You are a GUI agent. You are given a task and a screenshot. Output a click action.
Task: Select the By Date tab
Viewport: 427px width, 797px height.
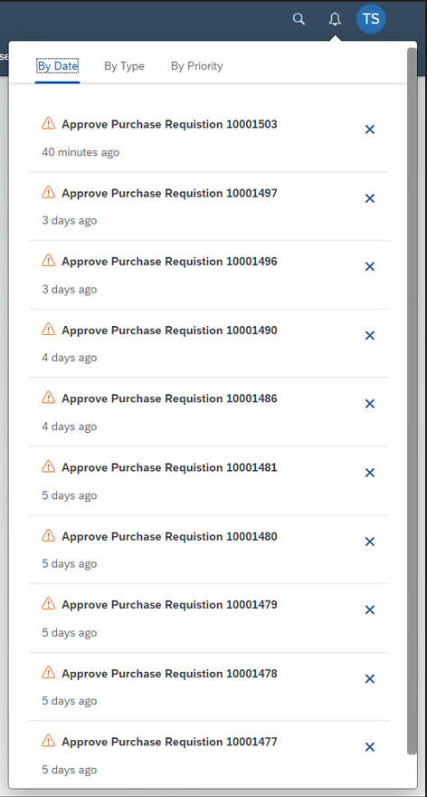click(x=57, y=66)
